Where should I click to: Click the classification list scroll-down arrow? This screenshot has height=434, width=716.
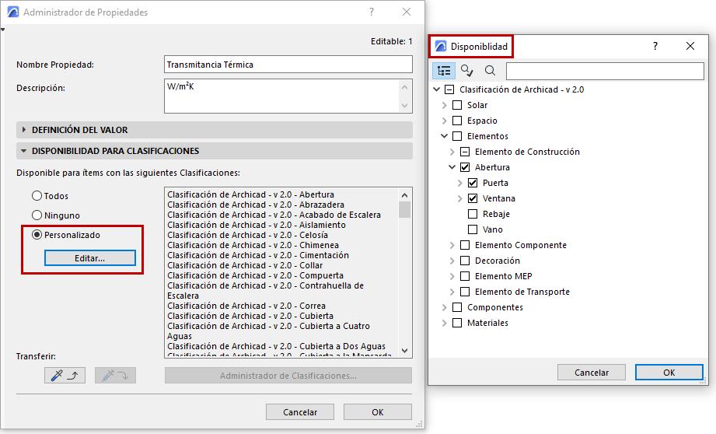click(x=404, y=351)
